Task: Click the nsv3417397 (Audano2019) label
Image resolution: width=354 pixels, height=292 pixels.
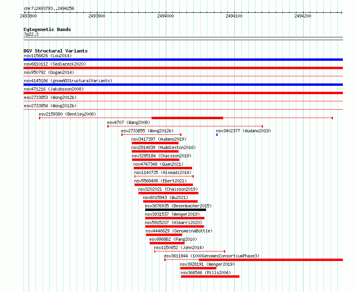Action: [x=159, y=139]
